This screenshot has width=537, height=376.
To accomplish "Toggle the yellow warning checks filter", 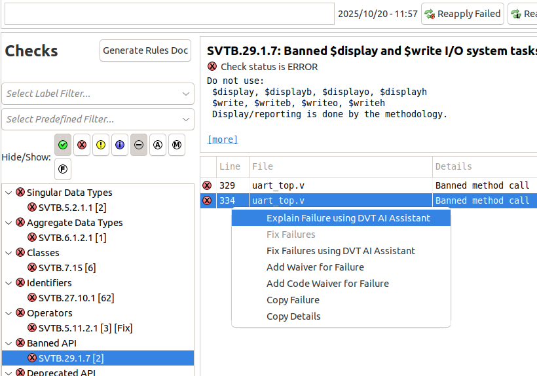I will pyautogui.click(x=101, y=145).
